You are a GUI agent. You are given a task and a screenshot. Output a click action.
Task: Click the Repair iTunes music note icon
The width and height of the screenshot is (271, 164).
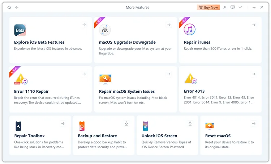(x=190, y=30)
